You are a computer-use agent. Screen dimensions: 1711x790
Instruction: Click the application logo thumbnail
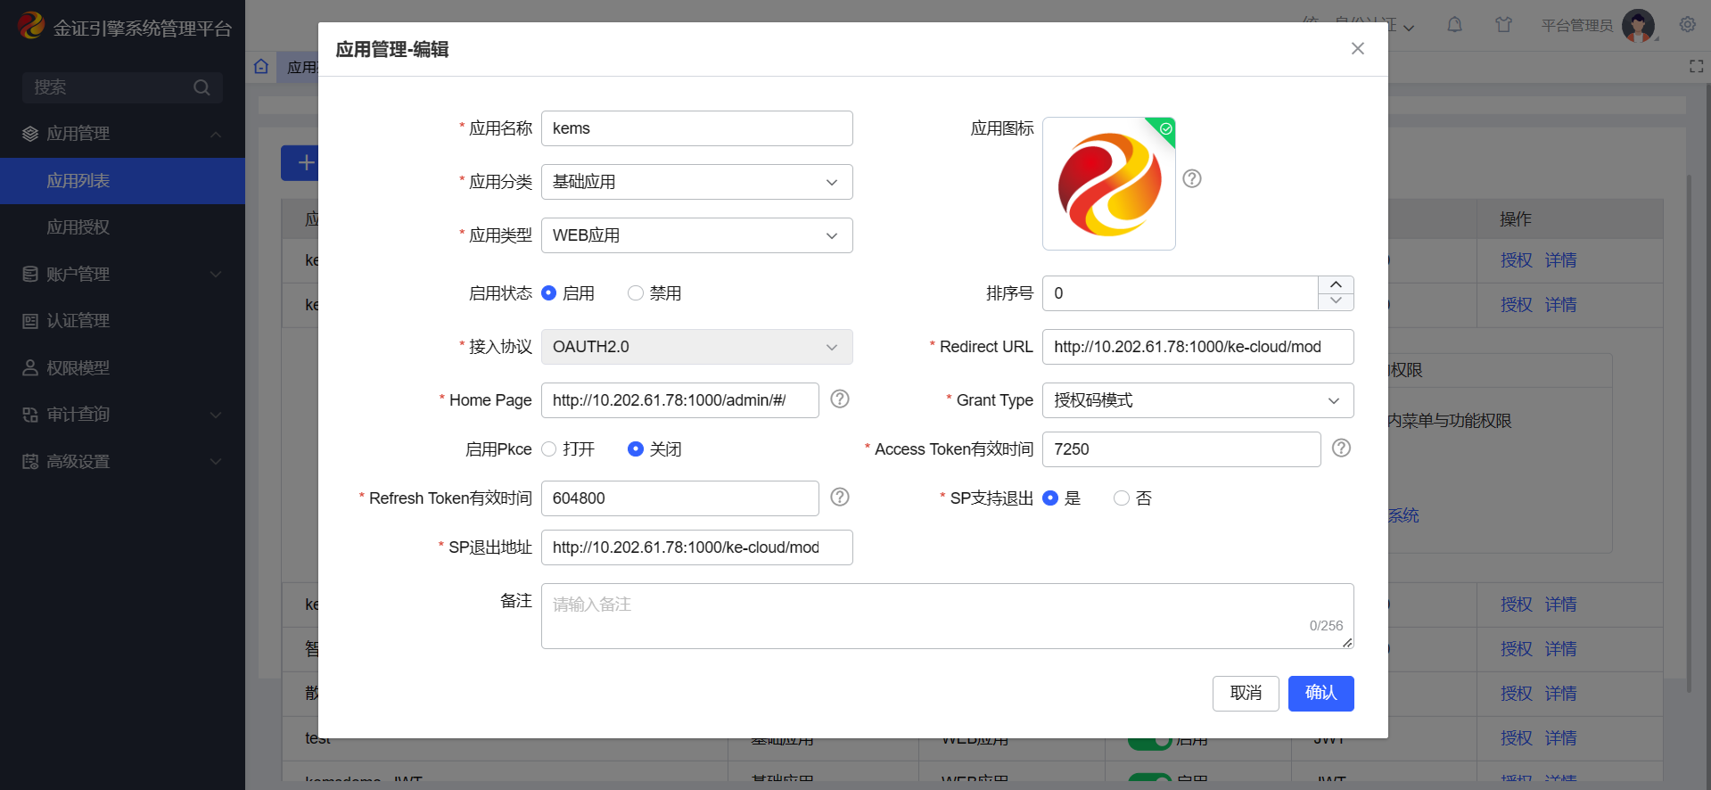click(x=1109, y=184)
